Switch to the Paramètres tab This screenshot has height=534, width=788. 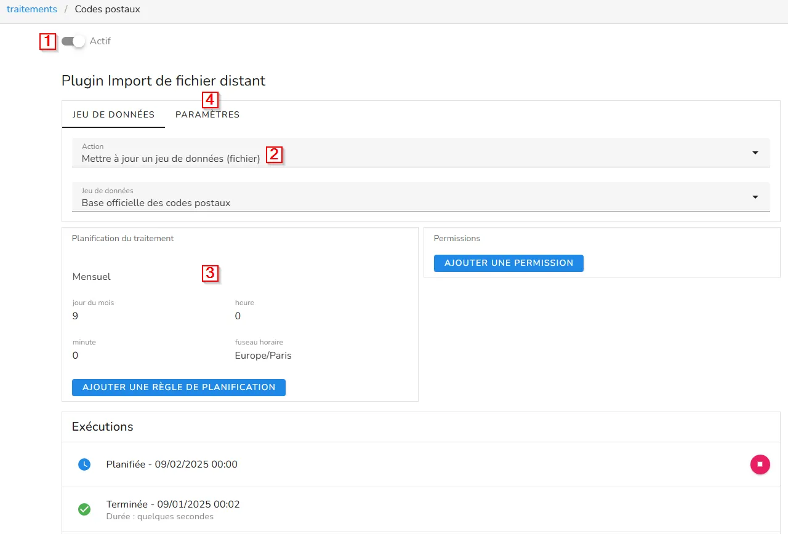[x=207, y=114]
